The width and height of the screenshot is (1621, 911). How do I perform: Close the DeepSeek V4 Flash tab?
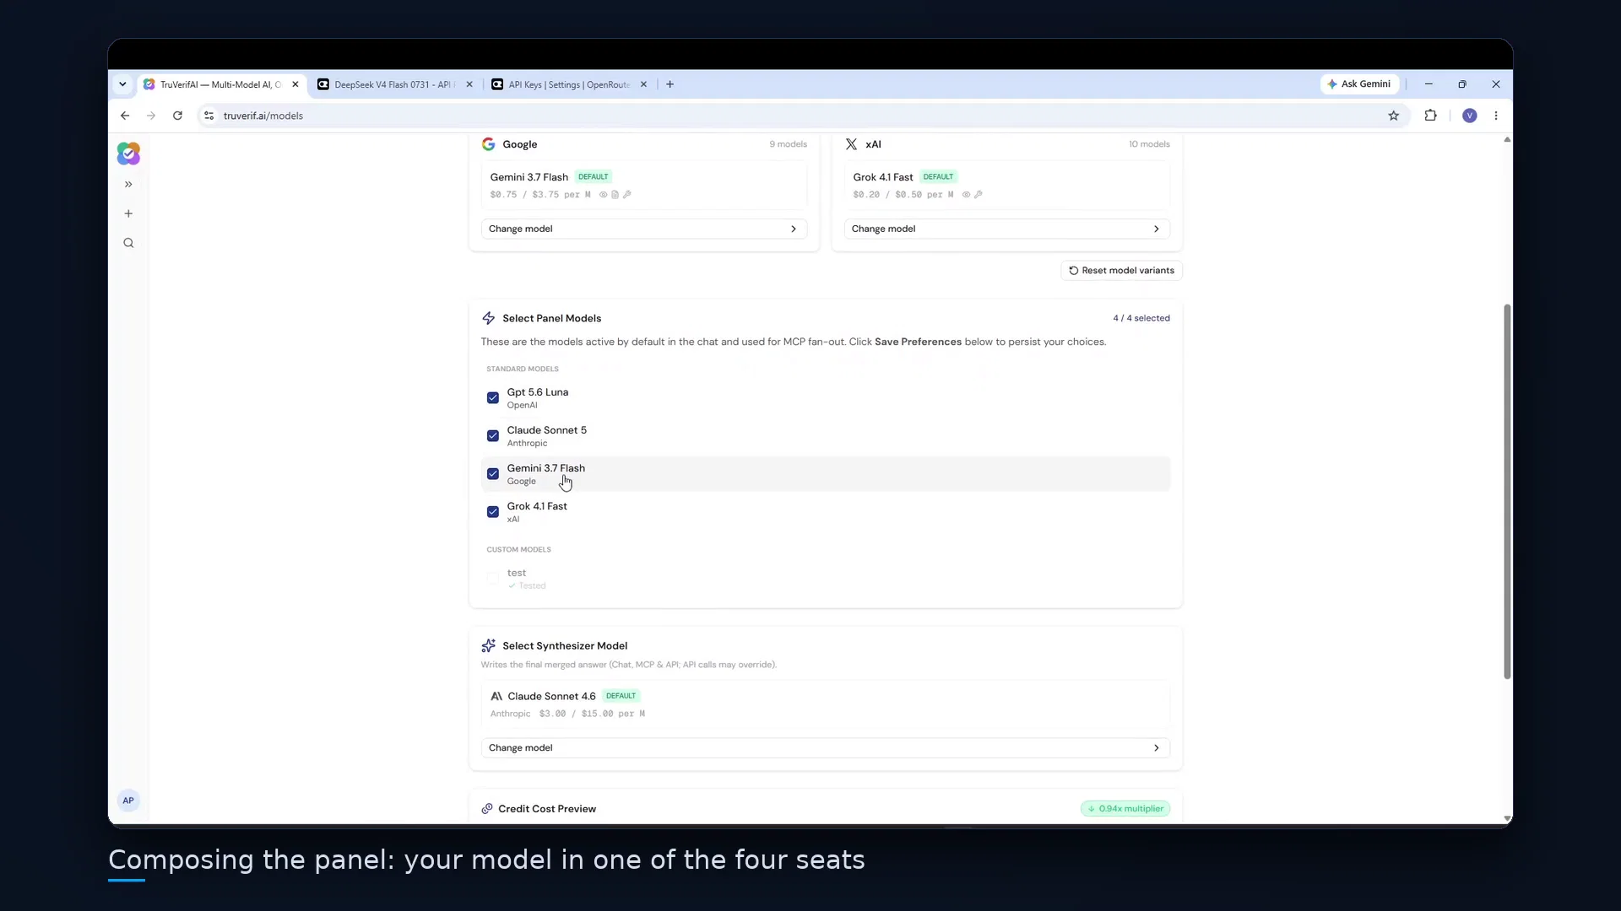[469, 84]
